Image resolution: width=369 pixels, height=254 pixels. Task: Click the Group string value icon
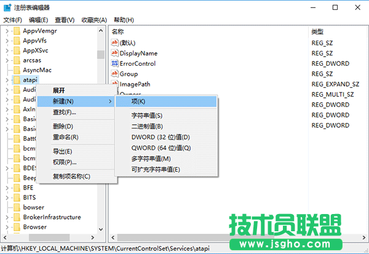point(114,74)
